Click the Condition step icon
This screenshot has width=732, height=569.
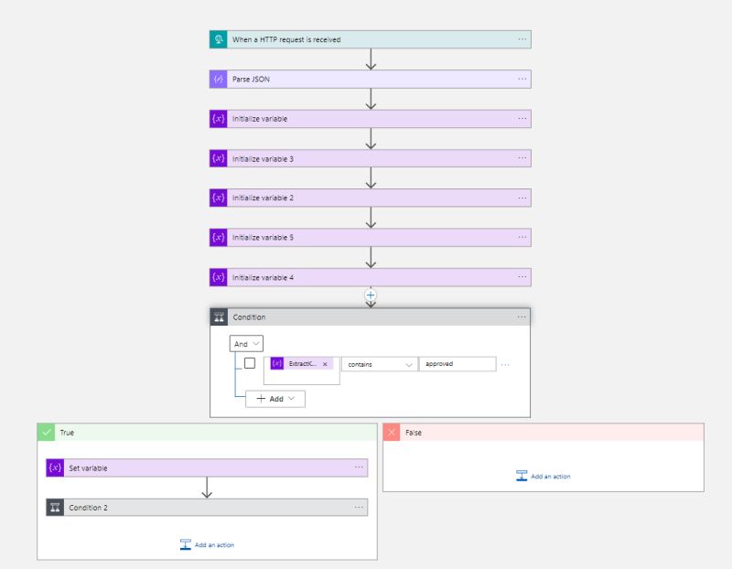(x=219, y=317)
